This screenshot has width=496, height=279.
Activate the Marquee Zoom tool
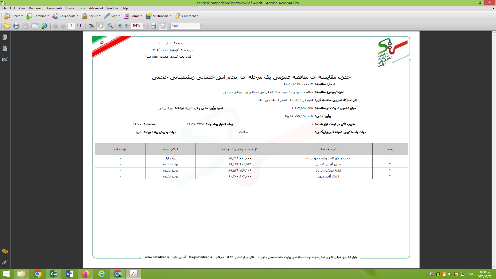(110, 26)
